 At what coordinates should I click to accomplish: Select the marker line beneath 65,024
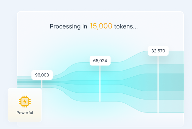click(x=100, y=83)
